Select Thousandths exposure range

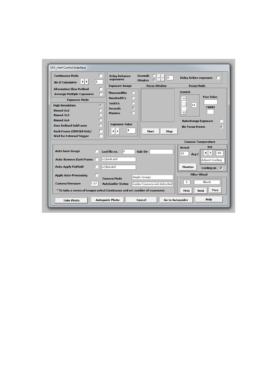(133, 93)
